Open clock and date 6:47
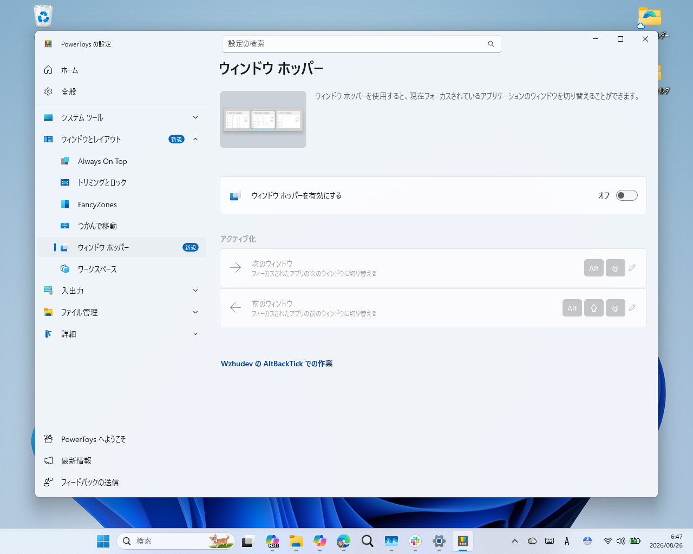The image size is (693, 554). pos(666,541)
